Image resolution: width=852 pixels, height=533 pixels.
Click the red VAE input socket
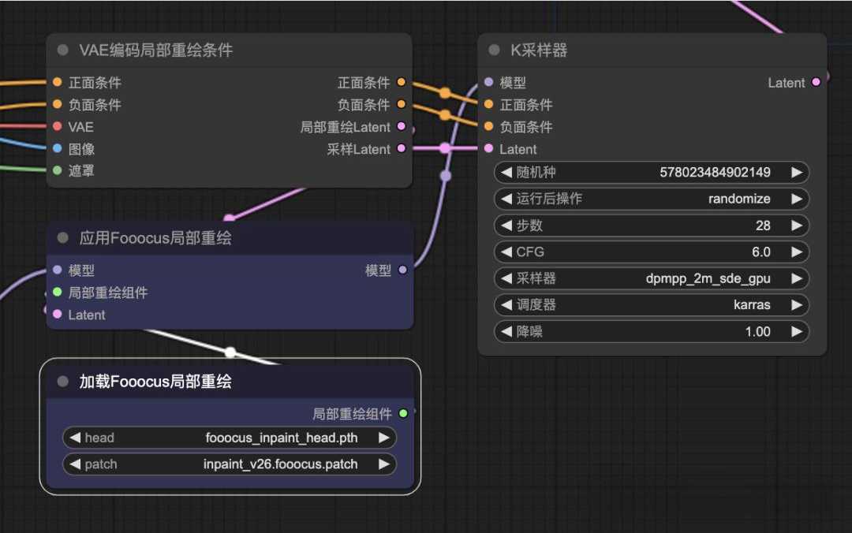coord(56,126)
